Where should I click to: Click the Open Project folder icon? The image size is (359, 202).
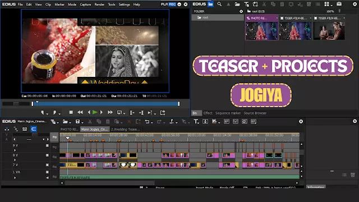pos(65,121)
